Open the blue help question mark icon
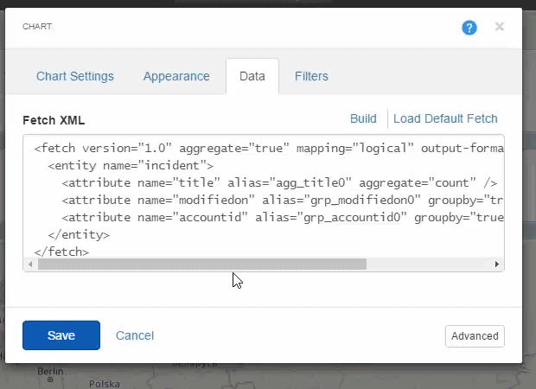Image resolution: width=536 pixels, height=389 pixels. pyautogui.click(x=469, y=28)
